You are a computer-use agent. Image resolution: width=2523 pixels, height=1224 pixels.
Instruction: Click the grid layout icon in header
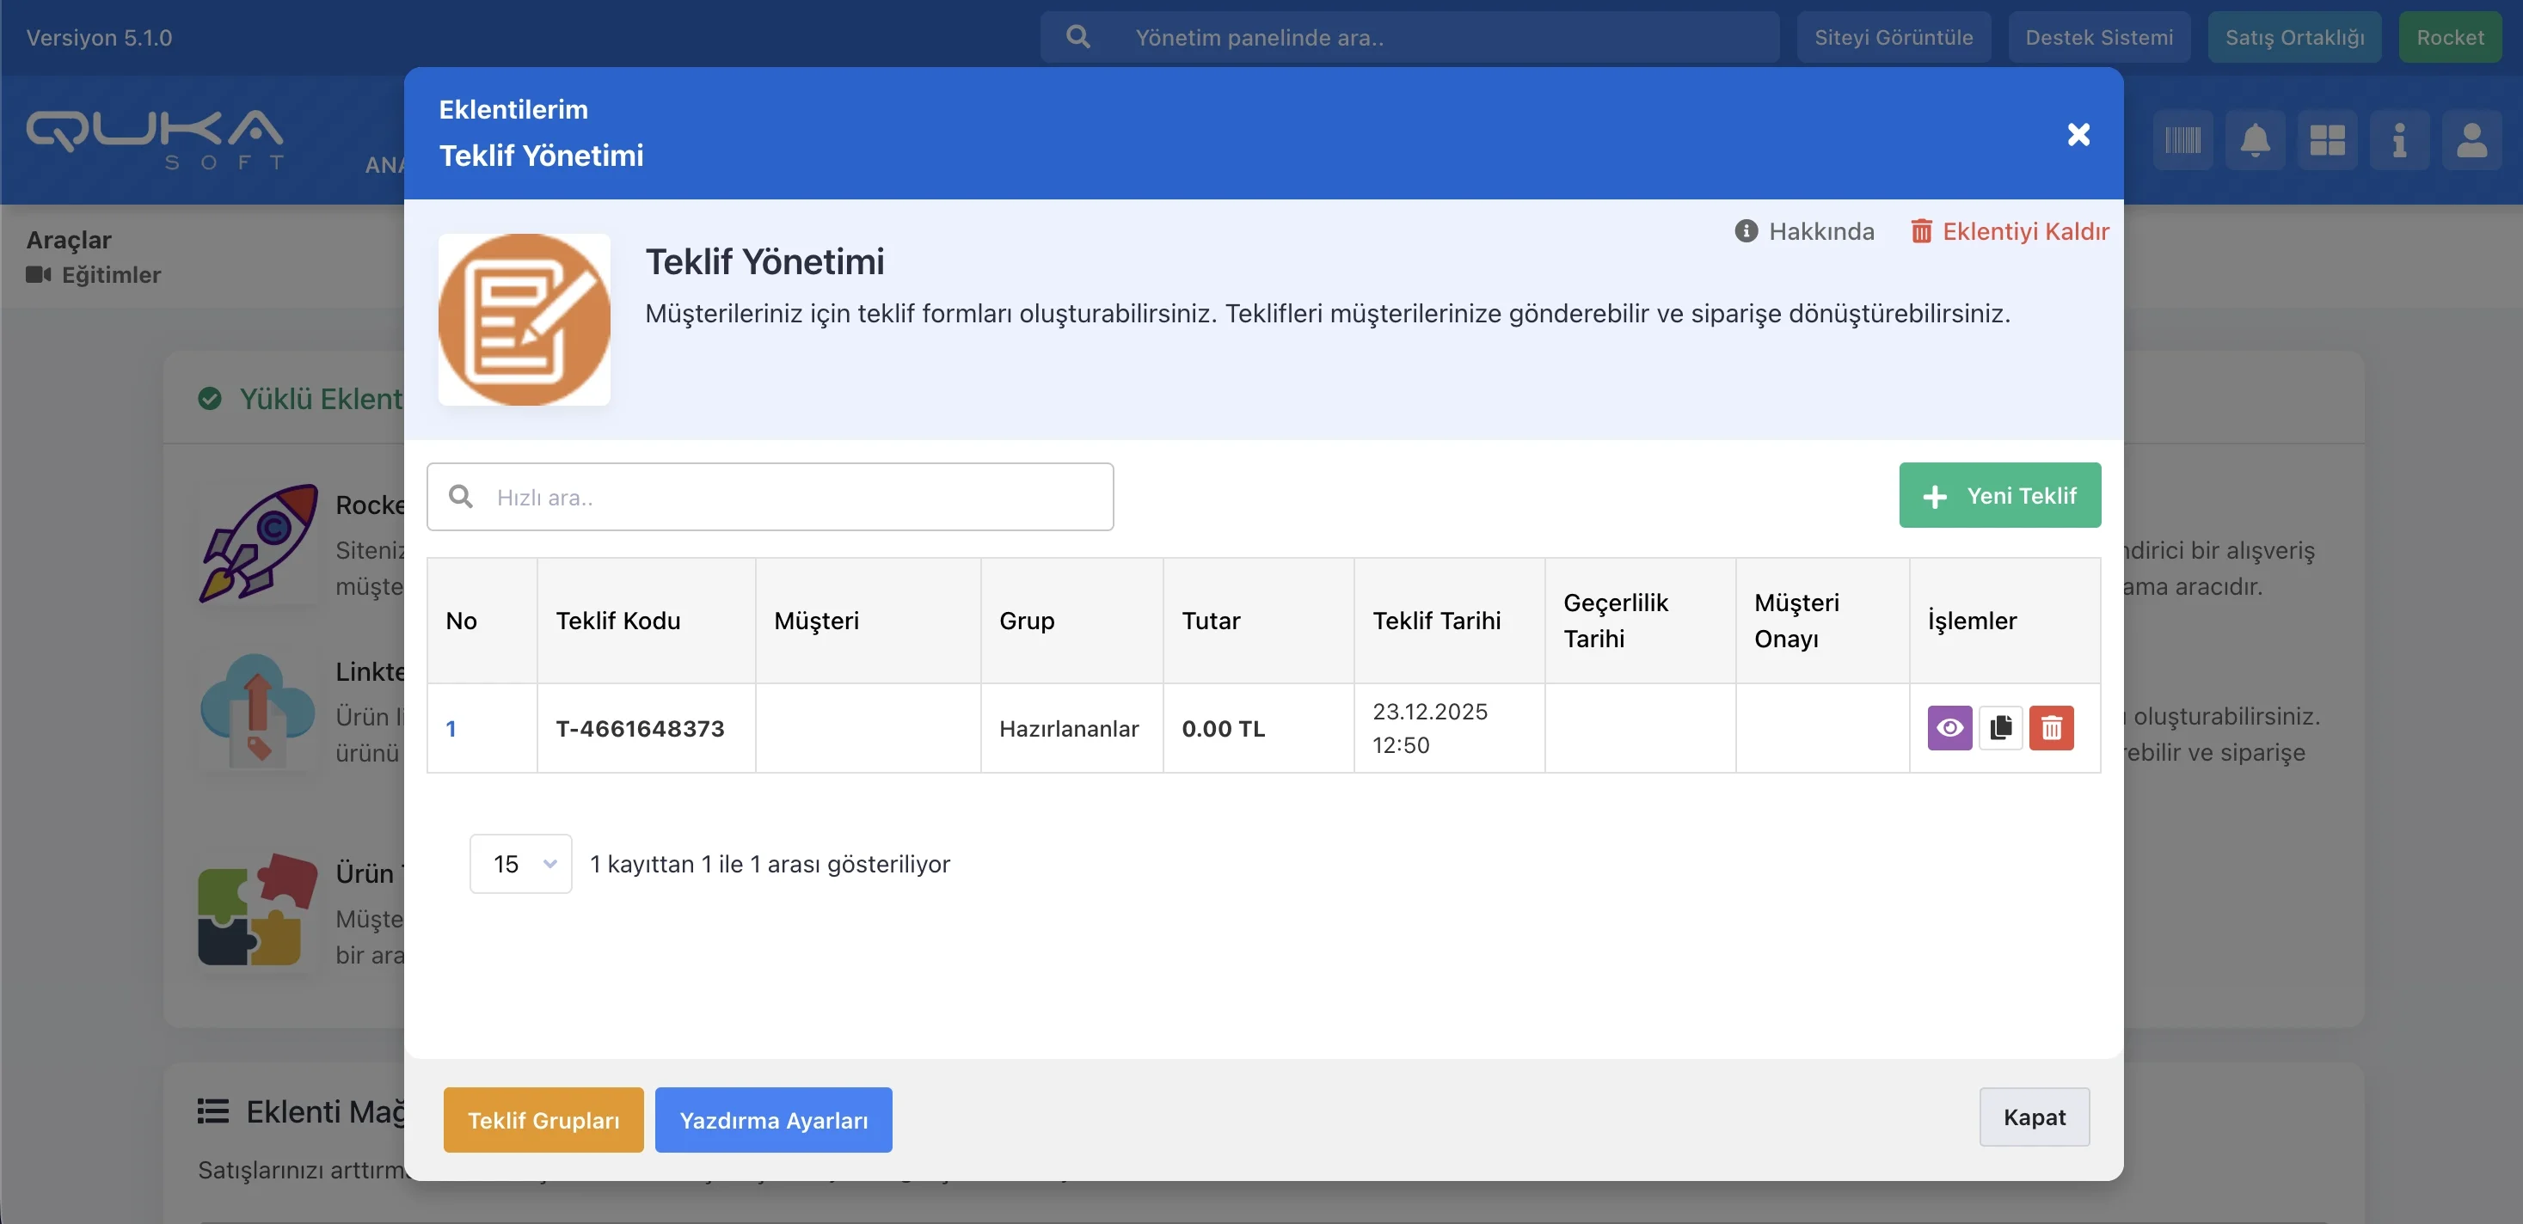coord(2327,140)
